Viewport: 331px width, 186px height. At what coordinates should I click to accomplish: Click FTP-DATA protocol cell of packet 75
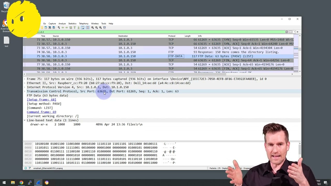click(175, 56)
